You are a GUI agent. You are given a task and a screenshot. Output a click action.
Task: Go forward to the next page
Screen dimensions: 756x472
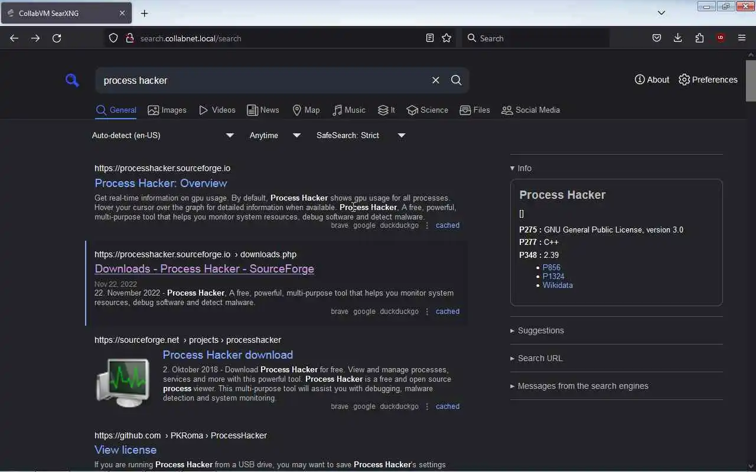35,38
